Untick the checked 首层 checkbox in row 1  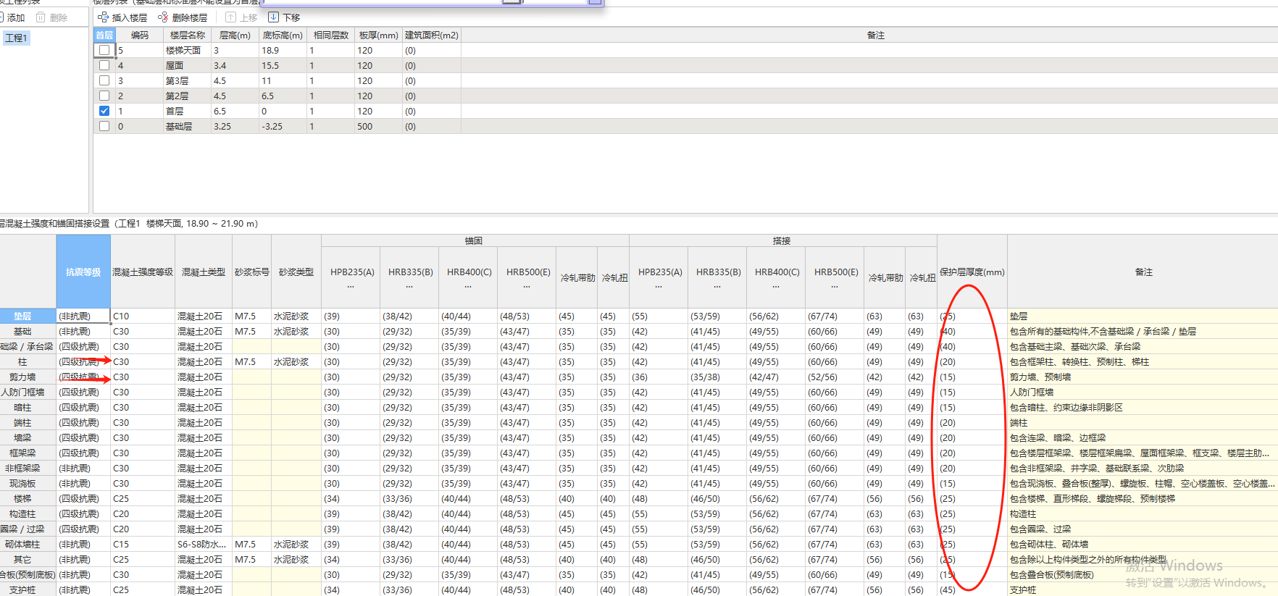(104, 111)
